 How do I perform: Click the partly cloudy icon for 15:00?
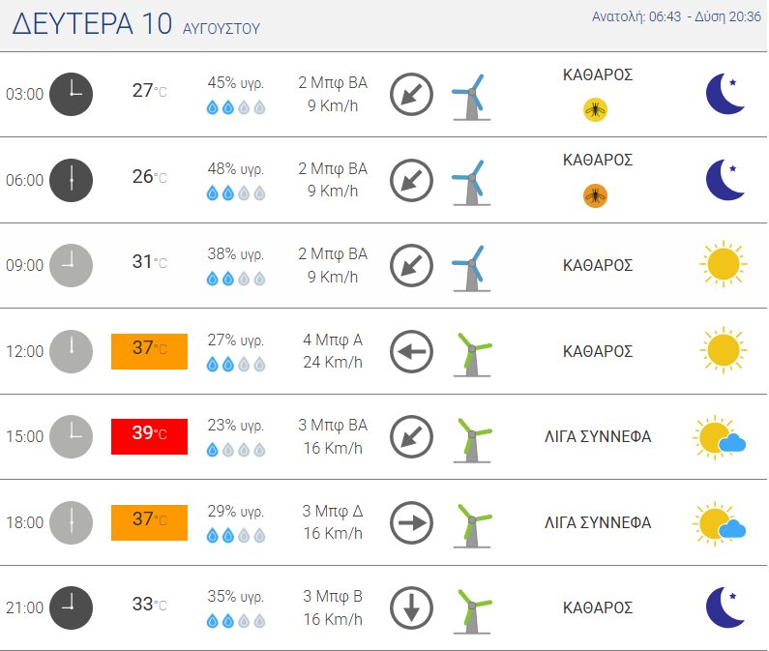click(720, 437)
